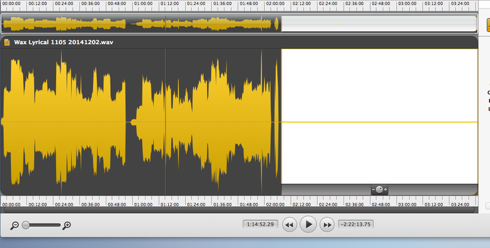Viewport: 490px width, 248px height.
Task: Click 02:00:00 on the top time ruler
Action: (x=275, y=4)
